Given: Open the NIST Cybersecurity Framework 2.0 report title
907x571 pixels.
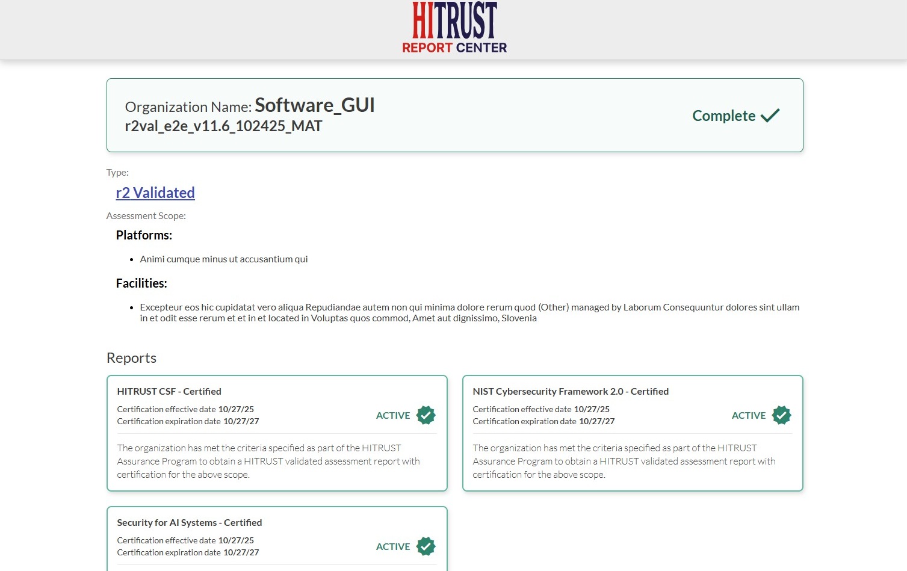Looking at the screenshot, I should click(570, 391).
